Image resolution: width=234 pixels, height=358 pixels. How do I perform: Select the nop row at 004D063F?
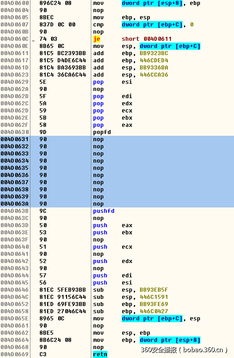point(117,240)
